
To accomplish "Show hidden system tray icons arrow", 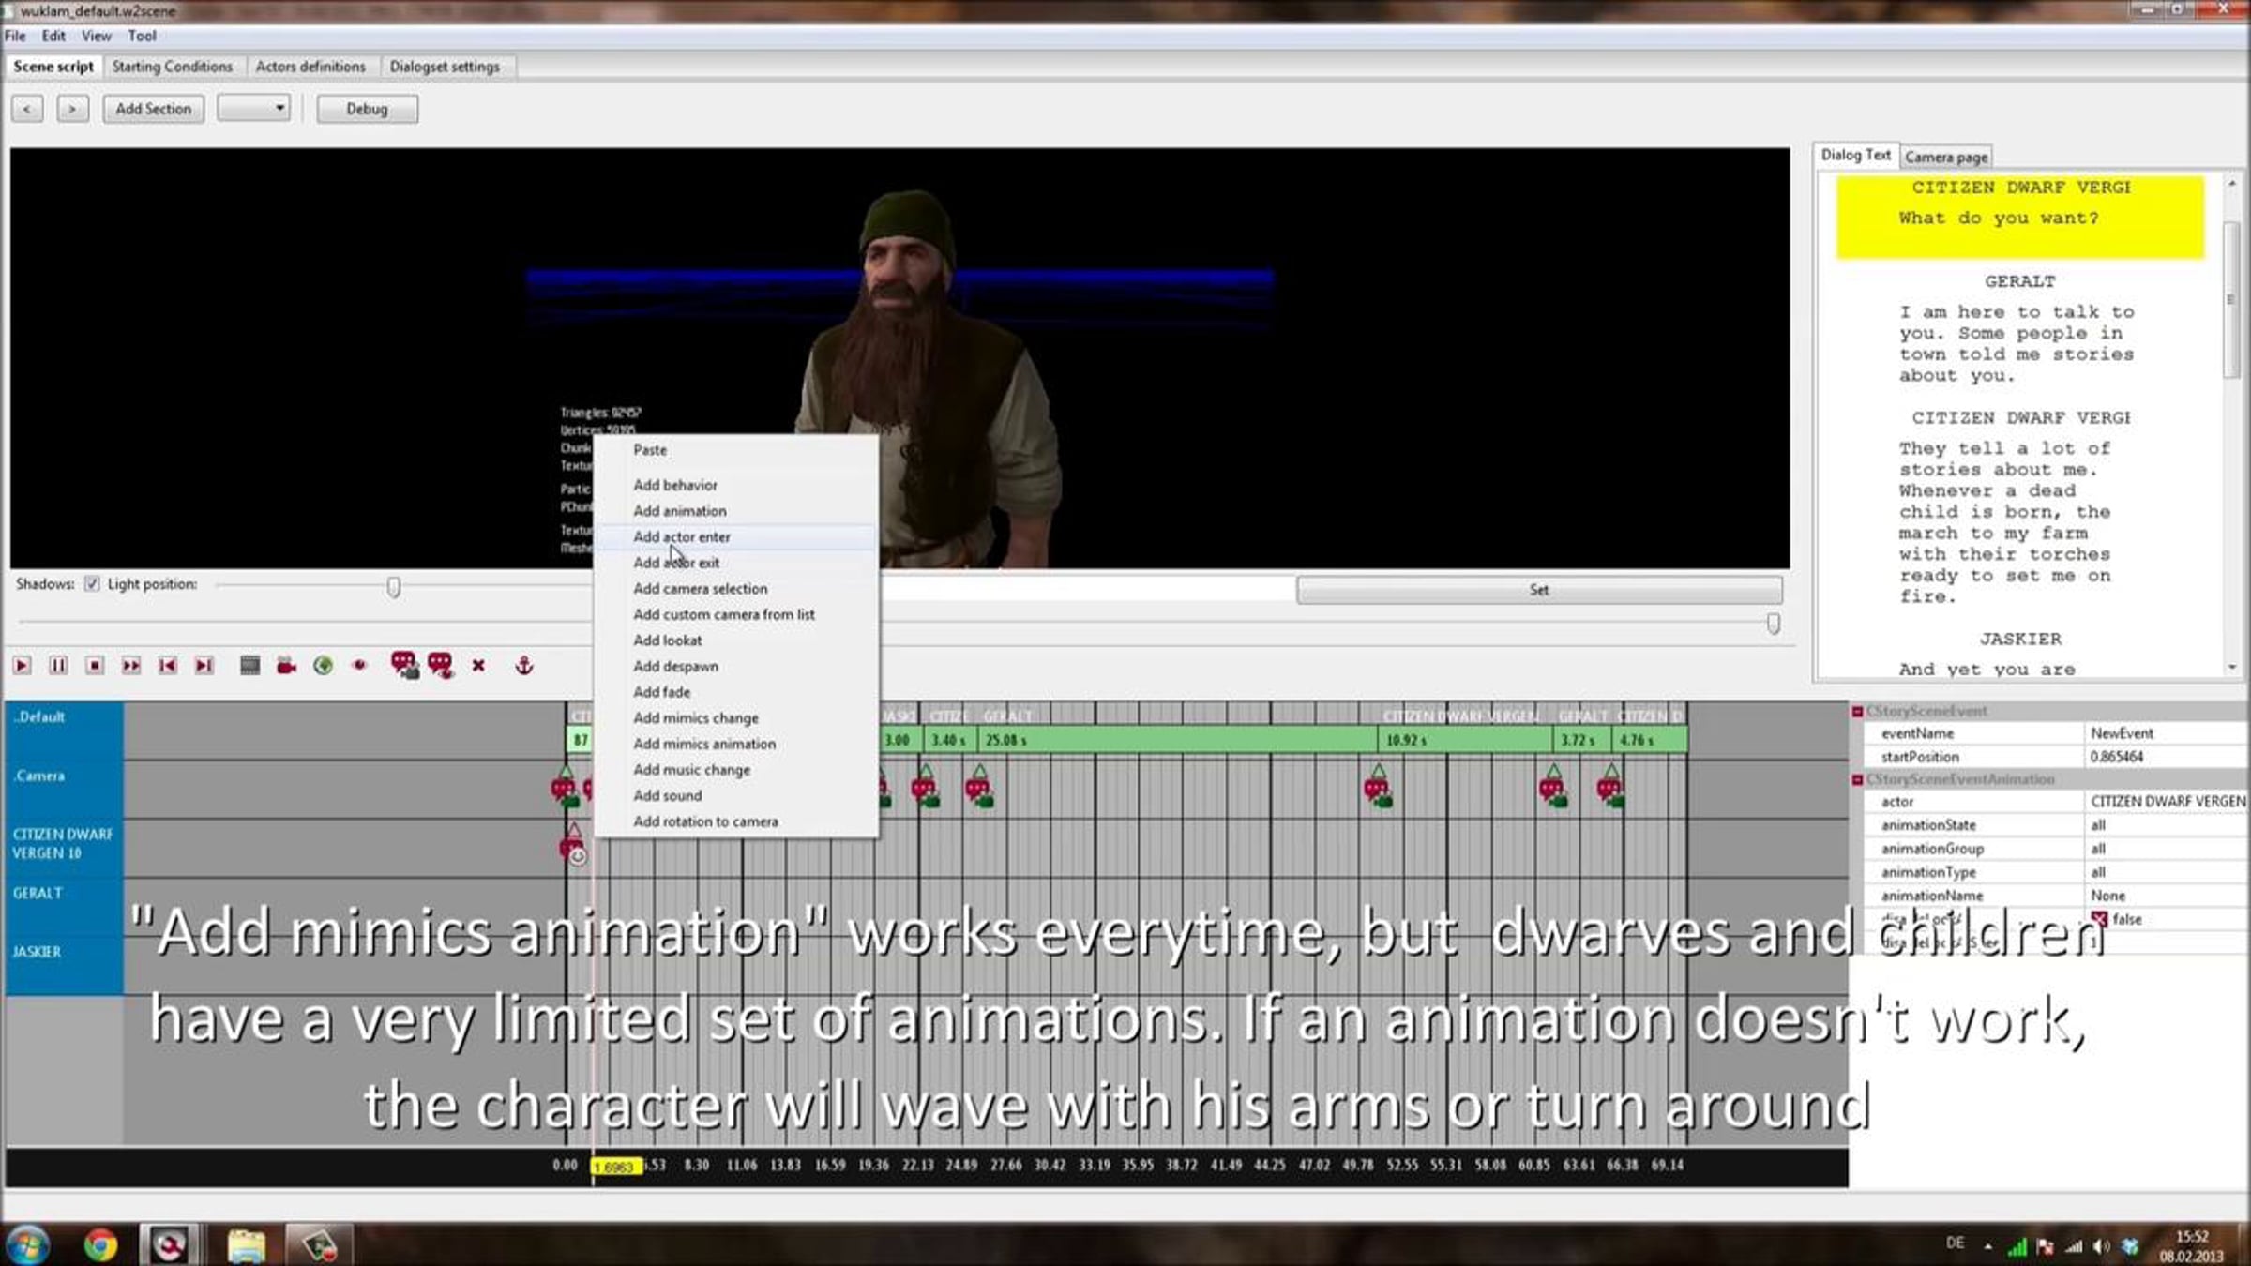I will pos(1988,1246).
